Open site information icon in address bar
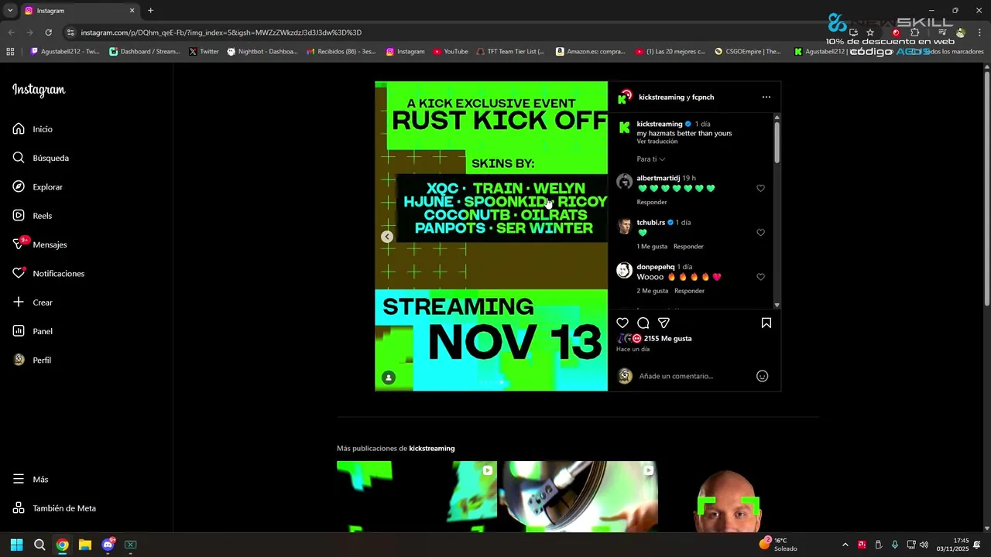 coord(70,32)
